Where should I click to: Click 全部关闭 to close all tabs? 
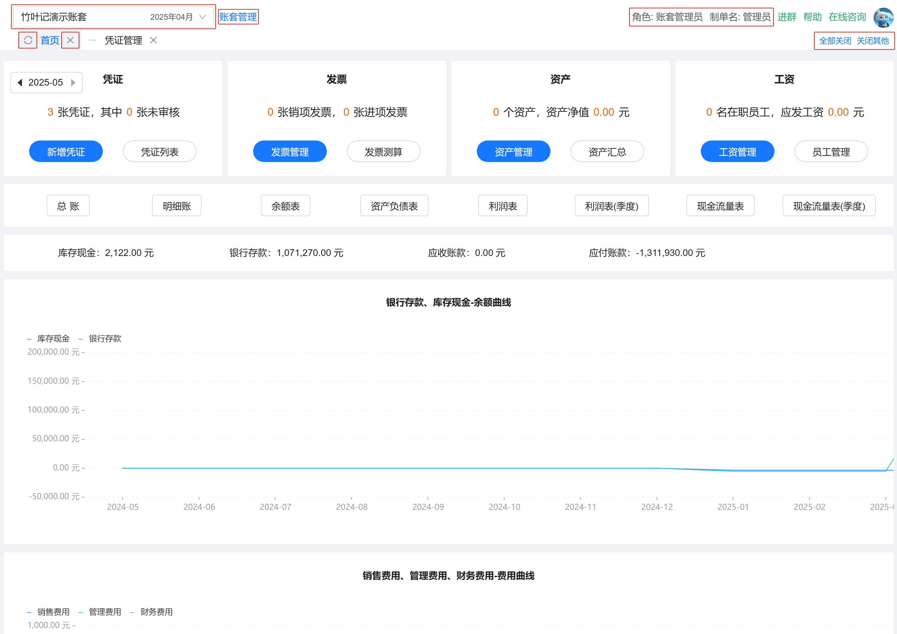point(835,40)
